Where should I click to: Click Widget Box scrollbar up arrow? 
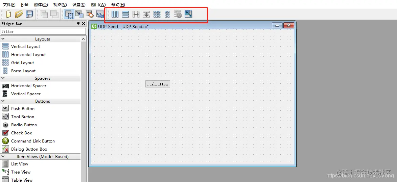pos(84,39)
